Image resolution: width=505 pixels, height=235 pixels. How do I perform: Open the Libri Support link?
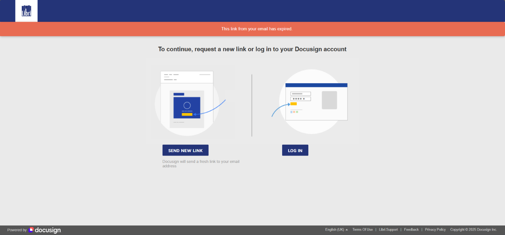pyautogui.click(x=388, y=230)
